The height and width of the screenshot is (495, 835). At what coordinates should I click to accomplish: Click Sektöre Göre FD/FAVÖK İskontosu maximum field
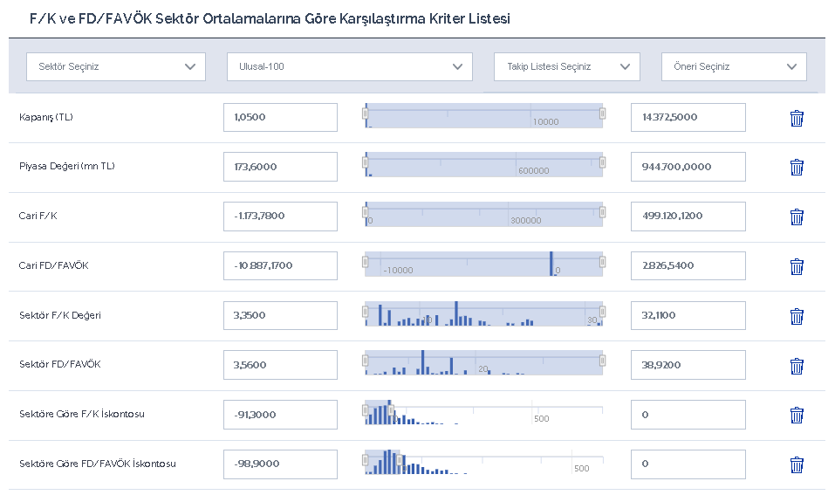pos(688,464)
